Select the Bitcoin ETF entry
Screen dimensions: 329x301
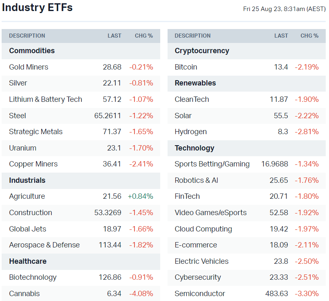tap(186, 67)
